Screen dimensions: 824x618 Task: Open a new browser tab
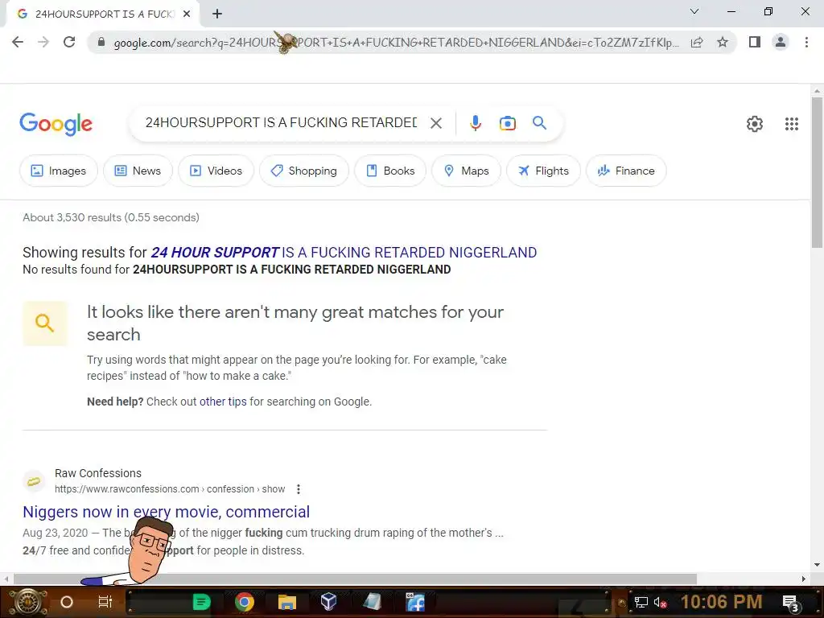[217, 14]
